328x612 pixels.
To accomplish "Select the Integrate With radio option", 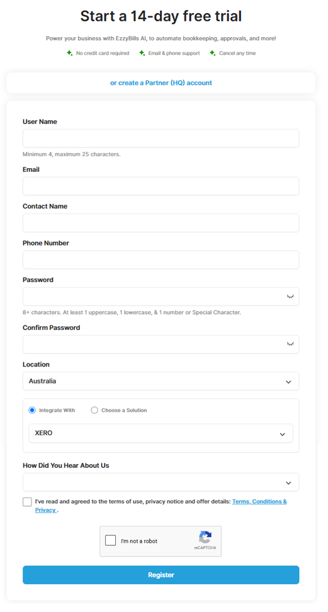I will (32, 411).
